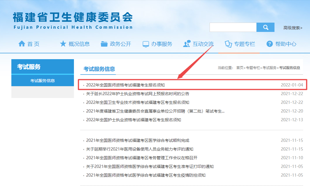Open 2022年全国医师资格考试福建考生报名须知 article
The image size is (310, 192).
coord(125,85)
